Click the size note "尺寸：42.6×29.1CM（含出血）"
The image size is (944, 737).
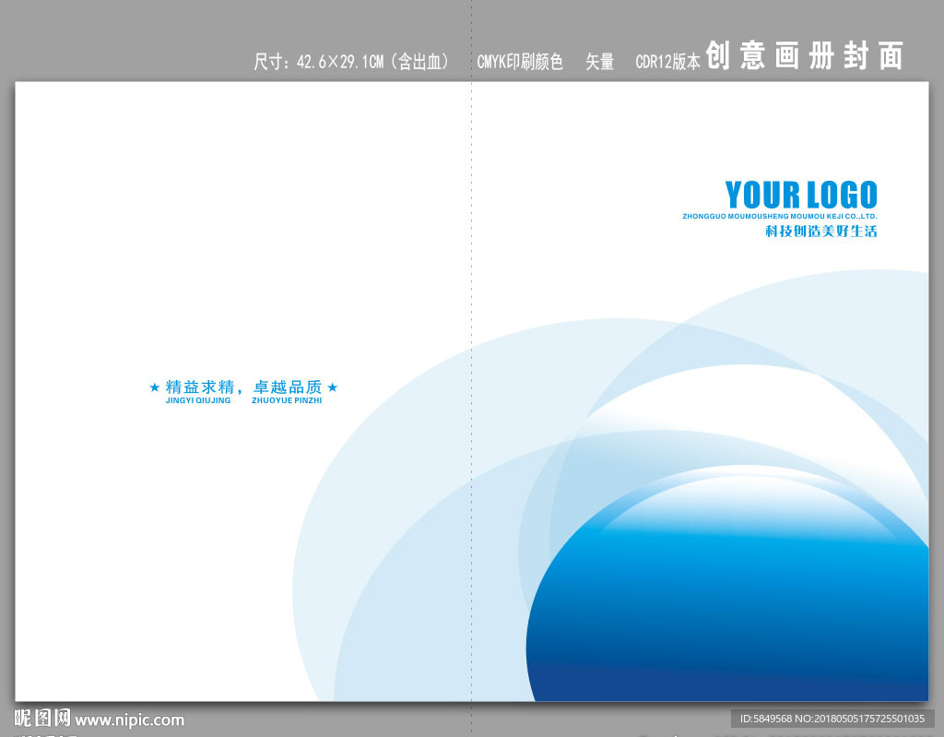pyautogui.click(x=351, y=62)
